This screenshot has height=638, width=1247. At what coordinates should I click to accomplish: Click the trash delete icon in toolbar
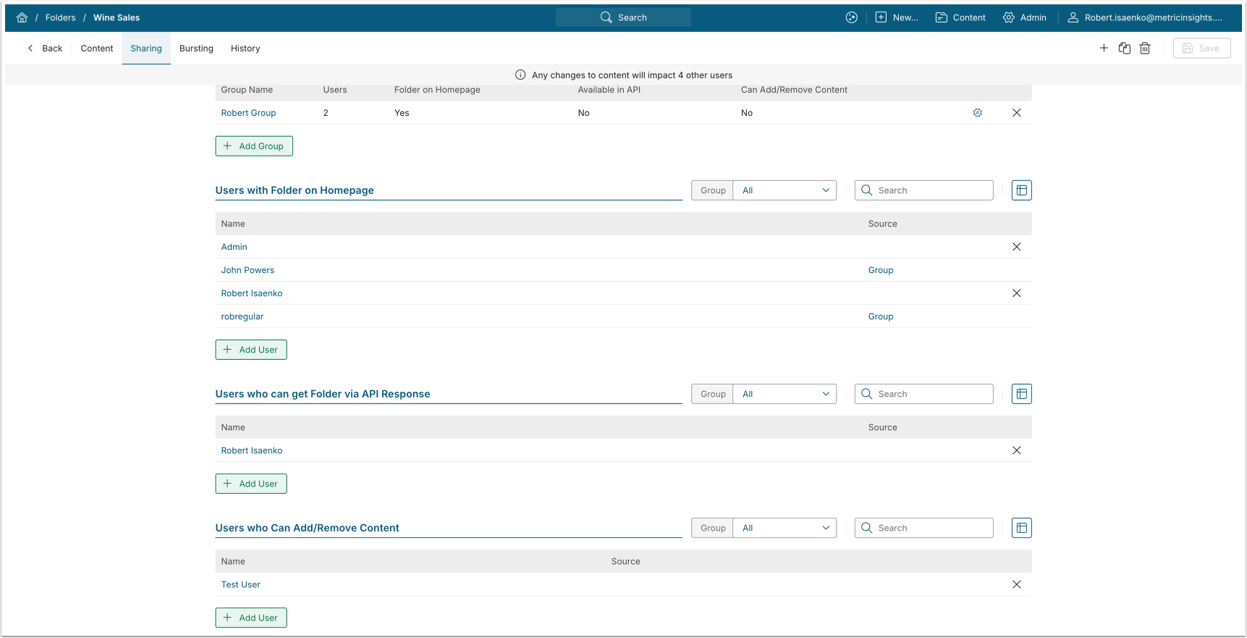pyautogui.click(x=1145, y=49)
